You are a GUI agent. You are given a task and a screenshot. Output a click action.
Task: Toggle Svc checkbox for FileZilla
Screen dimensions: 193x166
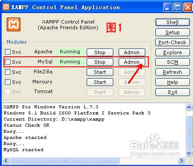pyautogui.click(x=7, y=72)
